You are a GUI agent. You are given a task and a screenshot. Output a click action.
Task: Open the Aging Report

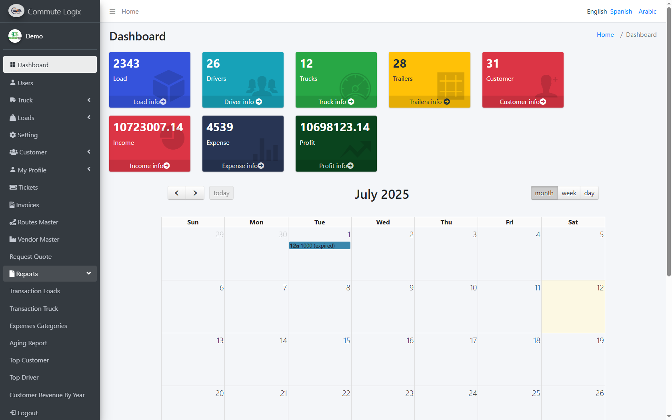(x=28, y=343)
